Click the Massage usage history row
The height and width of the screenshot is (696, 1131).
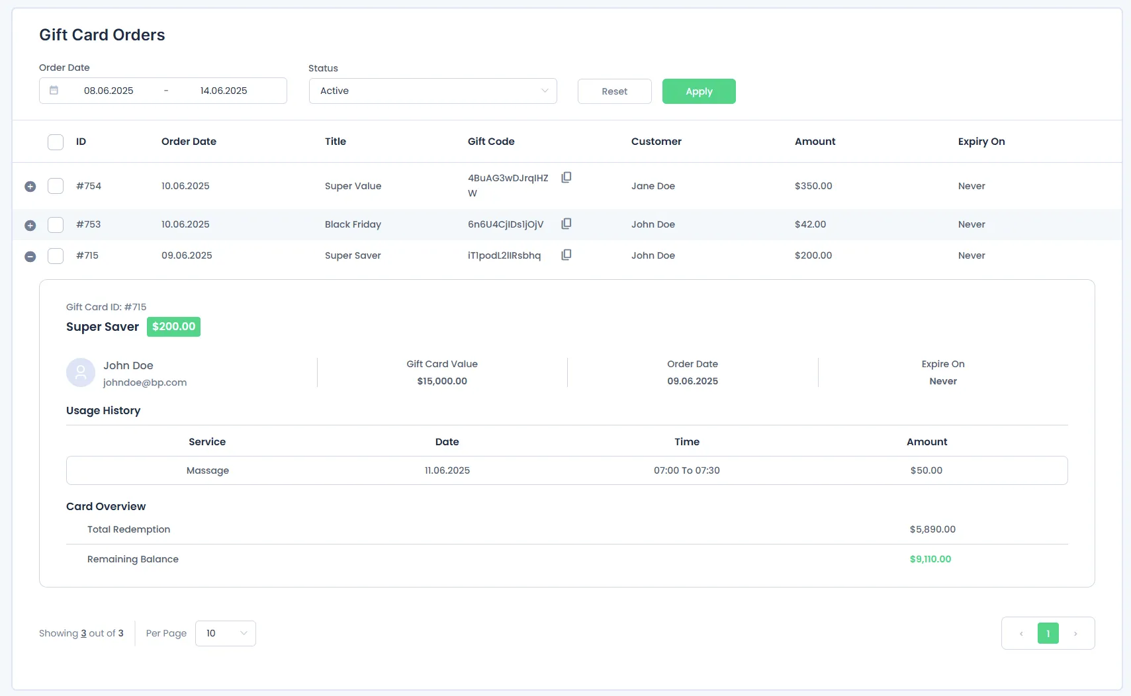click(567, 470)
